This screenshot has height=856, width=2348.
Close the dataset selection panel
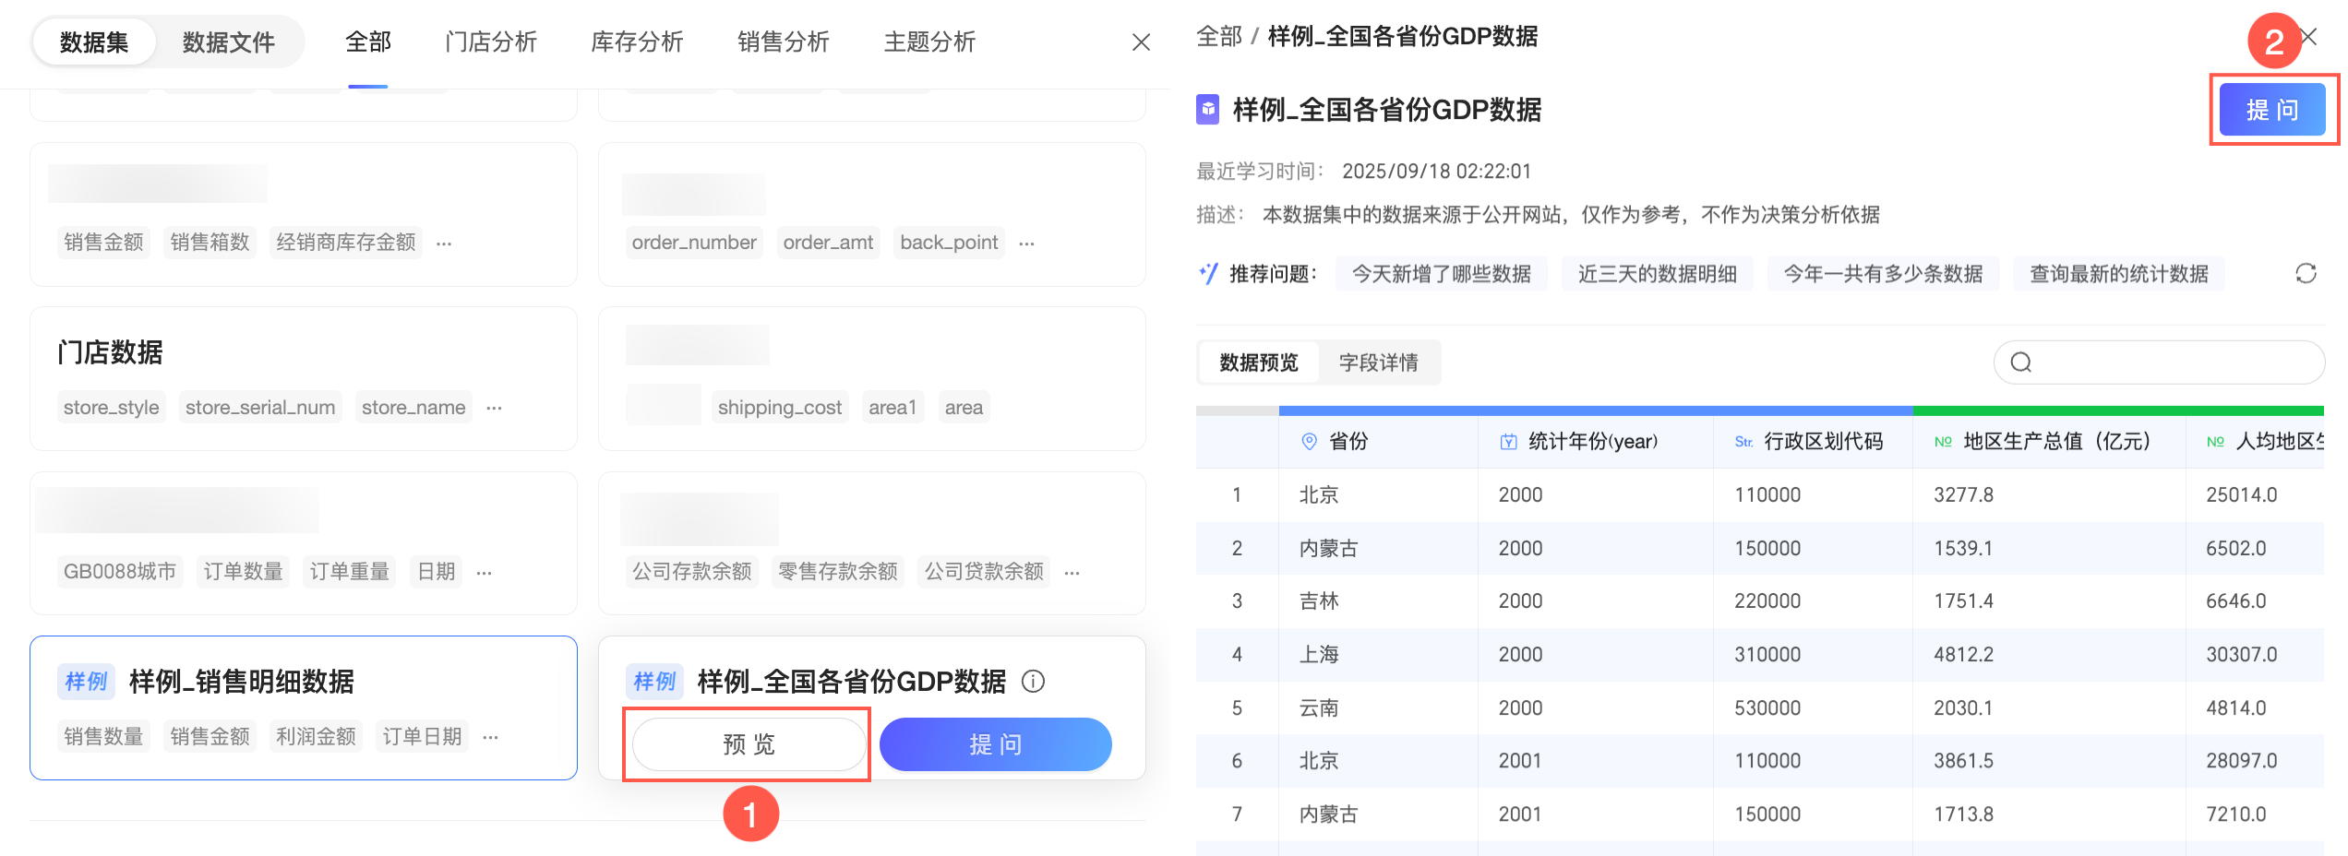coord(1141,42)
